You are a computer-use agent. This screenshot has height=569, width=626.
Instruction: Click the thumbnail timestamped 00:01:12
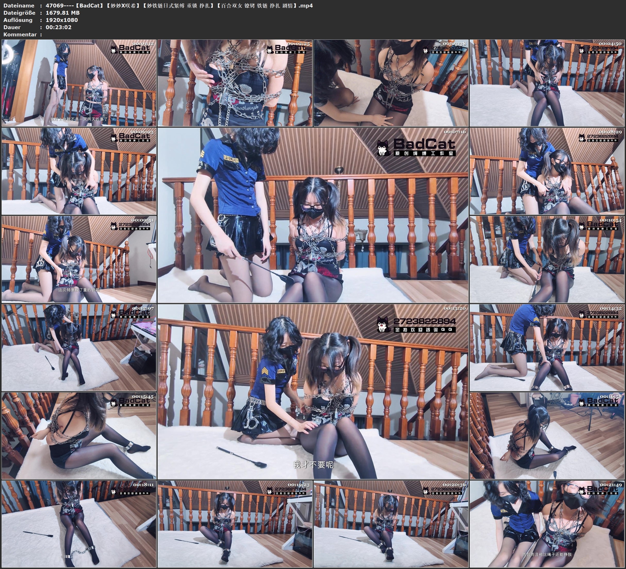(79, 83)
